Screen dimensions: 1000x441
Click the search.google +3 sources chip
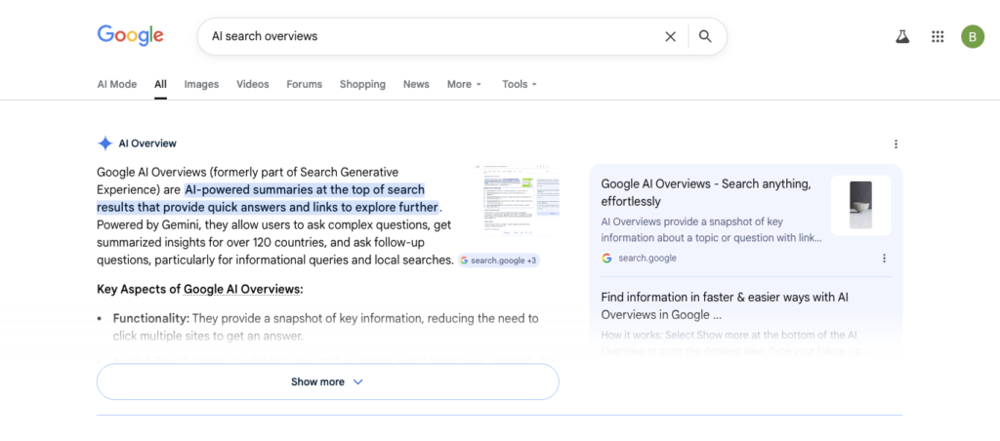pyautogui.click(x=498, y=261)
